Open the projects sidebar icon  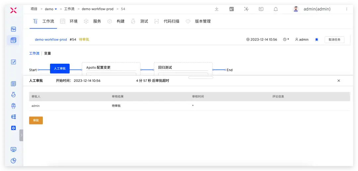[14, 40]
